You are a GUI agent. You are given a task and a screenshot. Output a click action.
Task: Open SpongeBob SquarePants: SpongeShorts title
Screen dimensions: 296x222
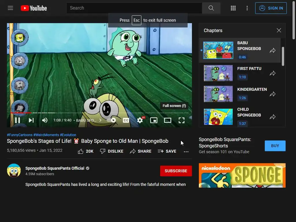225,143
